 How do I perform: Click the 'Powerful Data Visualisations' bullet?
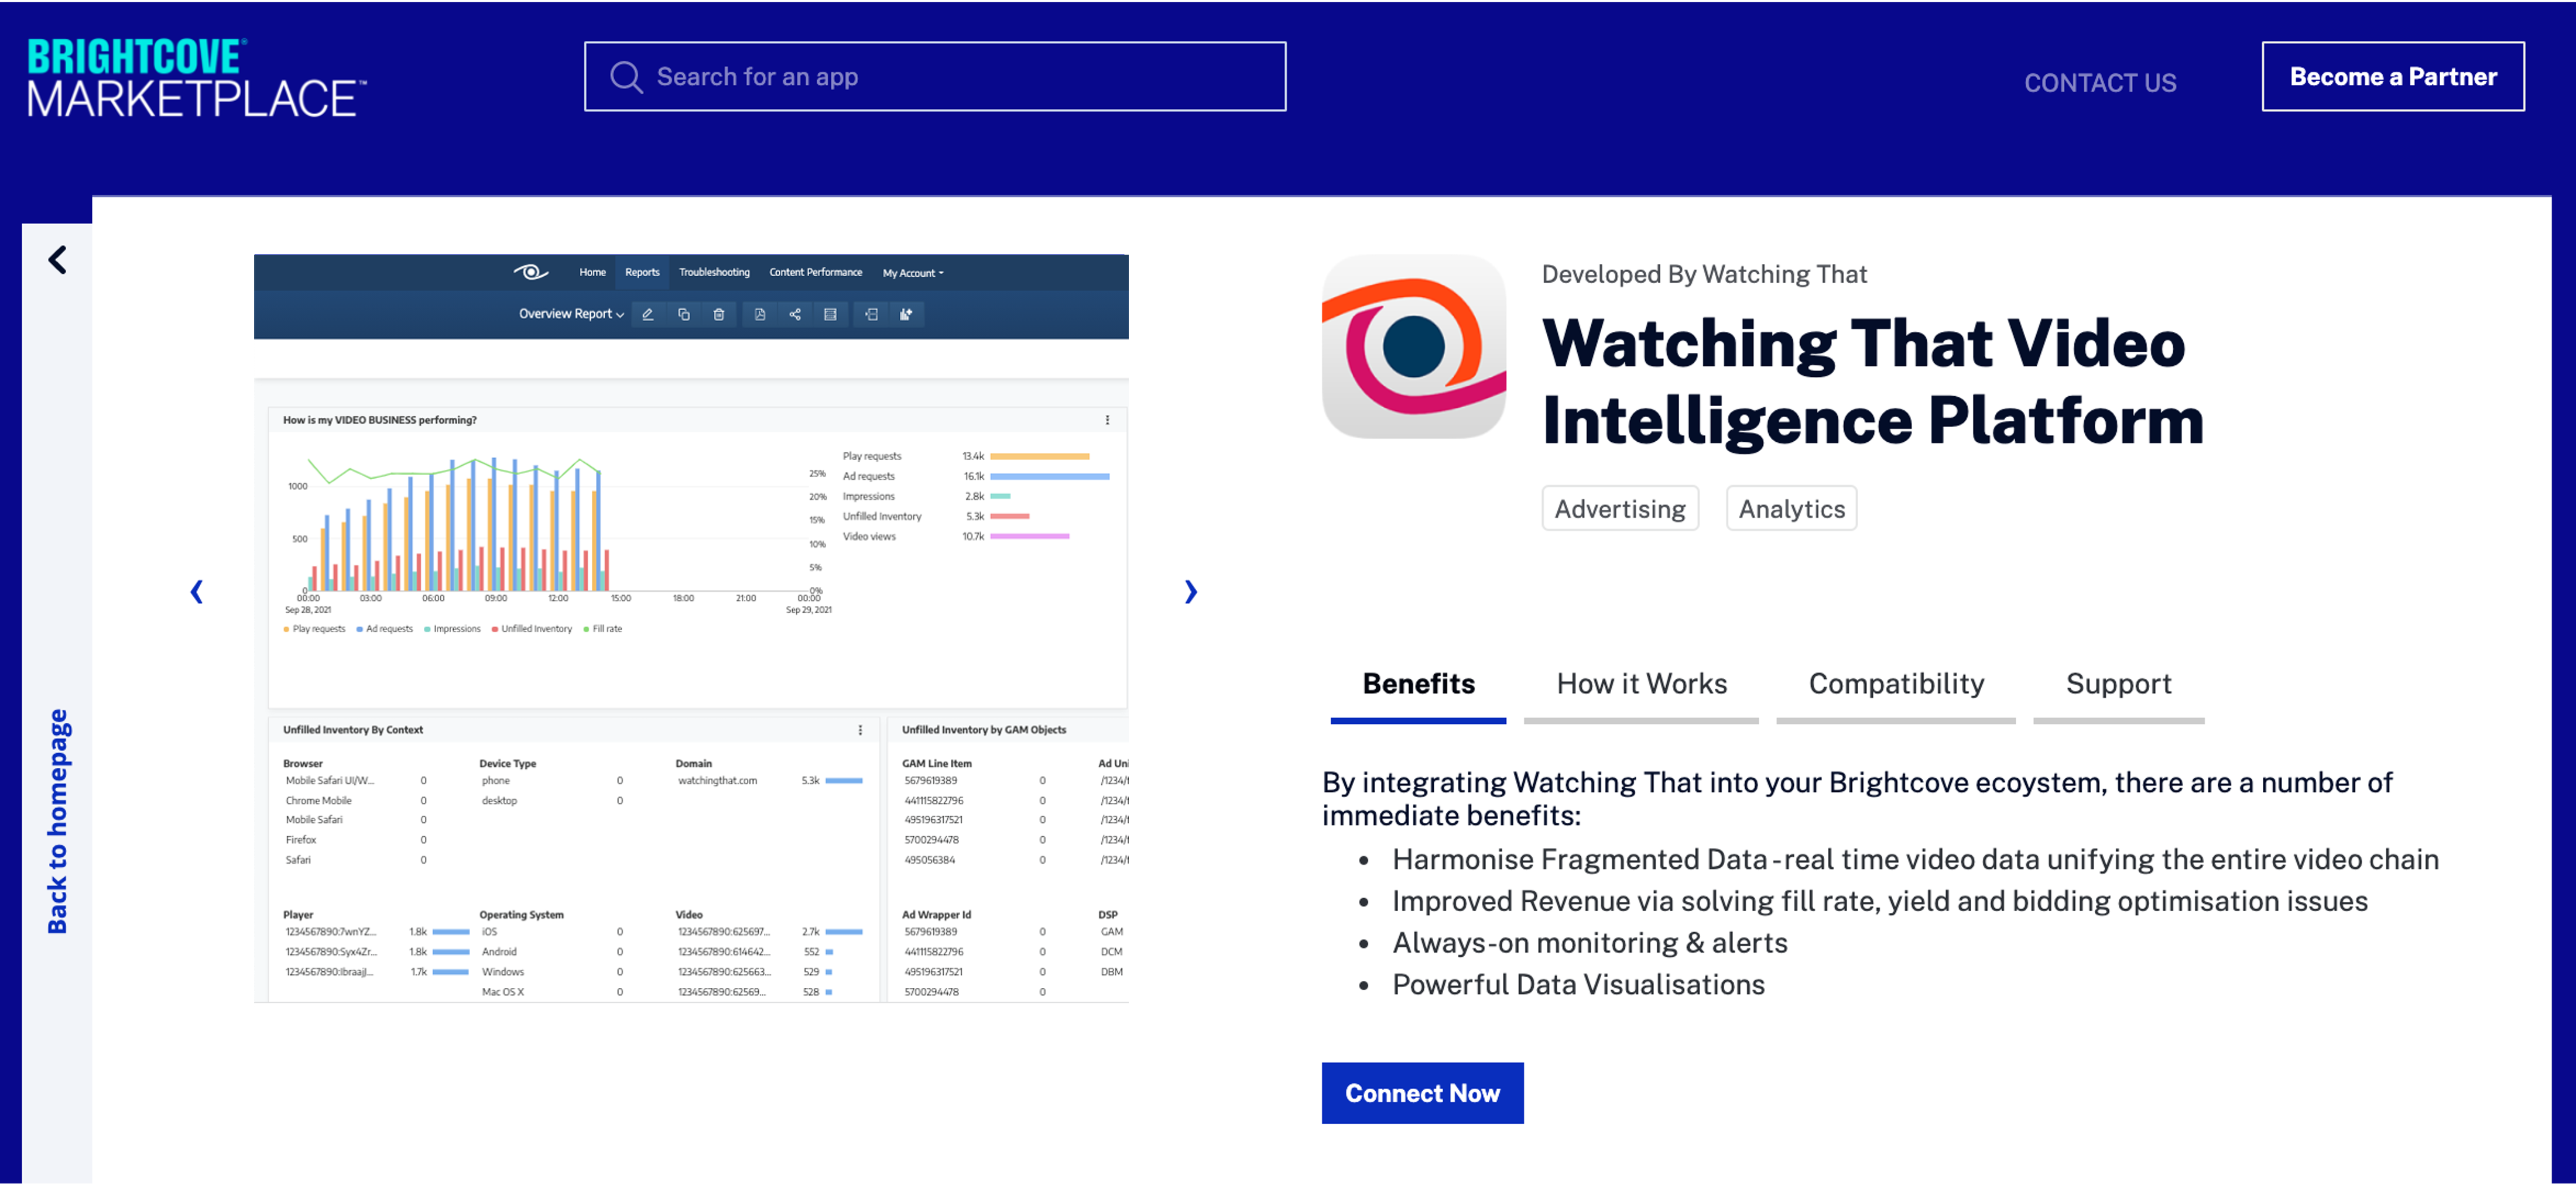tap(1578, 985)
